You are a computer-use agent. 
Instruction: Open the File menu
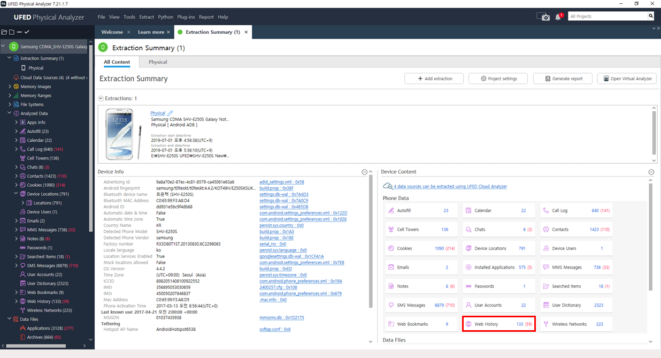pos(102,17)
